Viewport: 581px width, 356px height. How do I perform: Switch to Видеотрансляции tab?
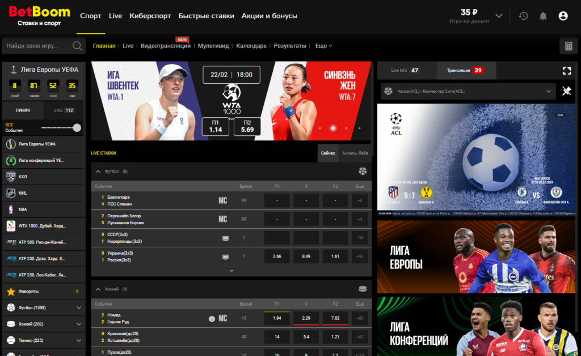point(165,46)
